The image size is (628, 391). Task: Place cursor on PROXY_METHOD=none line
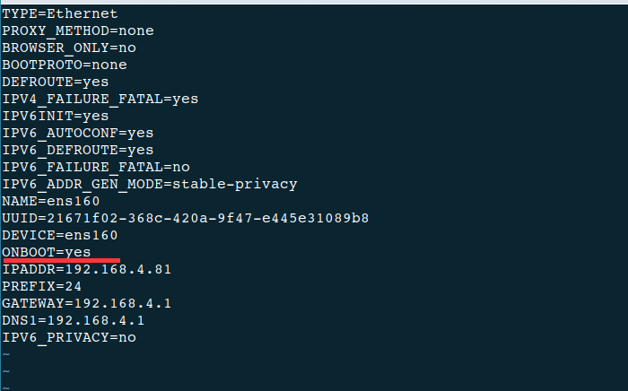click(78, 30)
